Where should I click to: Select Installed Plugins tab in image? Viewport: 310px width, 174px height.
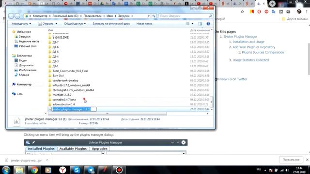(41, 148)
